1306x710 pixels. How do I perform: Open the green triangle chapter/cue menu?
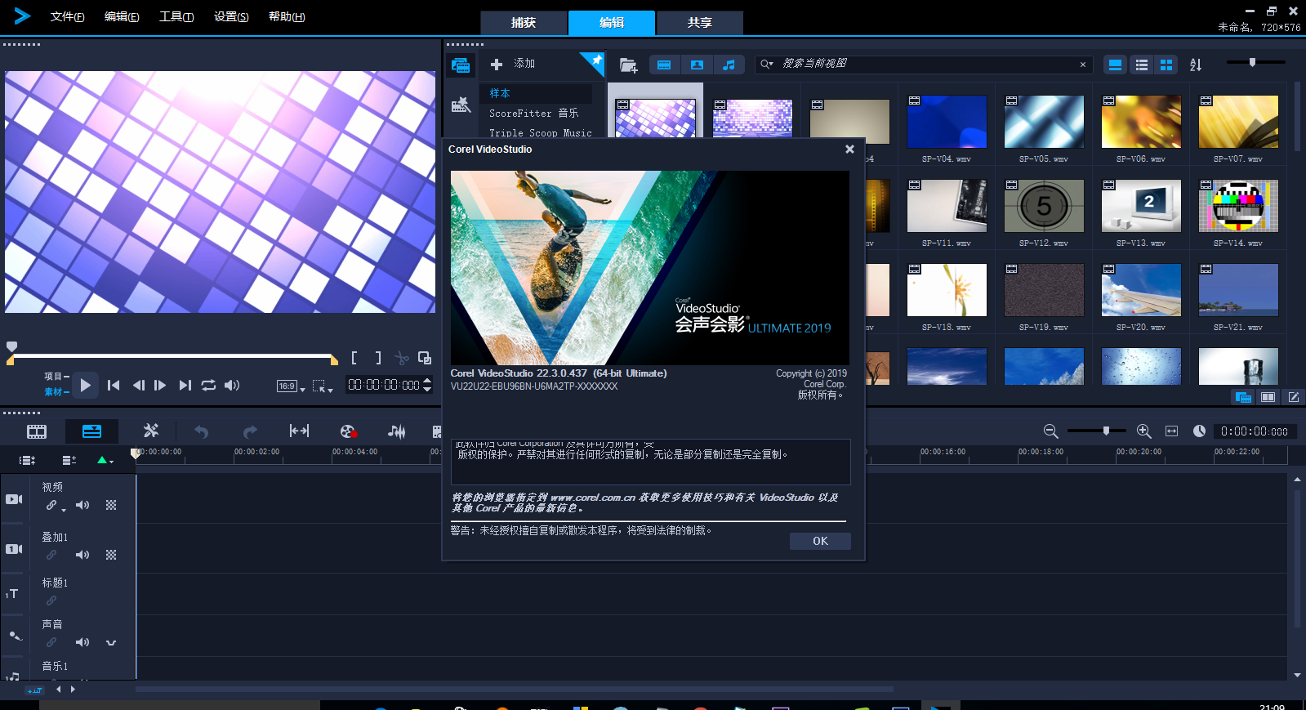point(105,460)
